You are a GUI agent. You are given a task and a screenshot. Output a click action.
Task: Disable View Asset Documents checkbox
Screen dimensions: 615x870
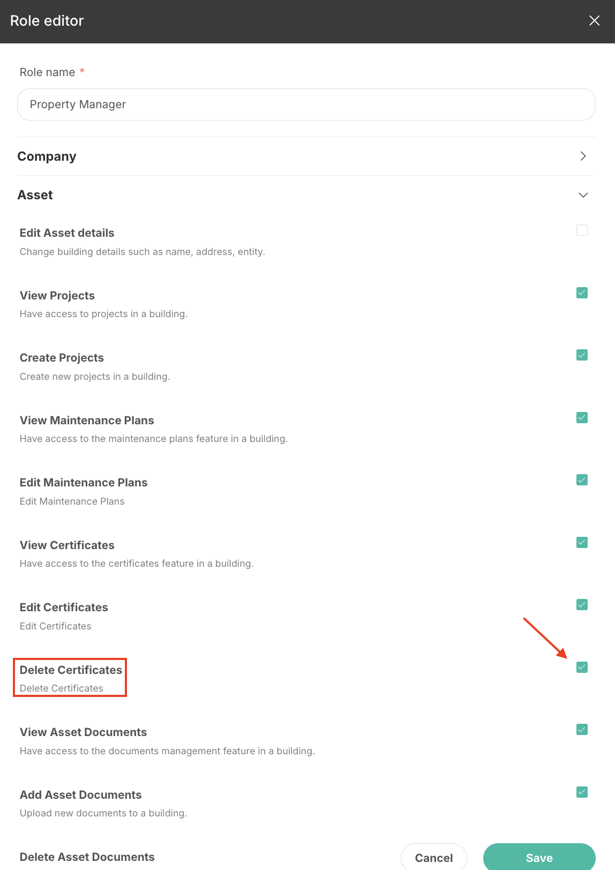click(x=582, y=730)
